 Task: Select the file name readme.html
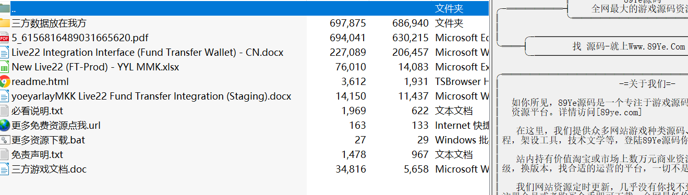point(40,81)
